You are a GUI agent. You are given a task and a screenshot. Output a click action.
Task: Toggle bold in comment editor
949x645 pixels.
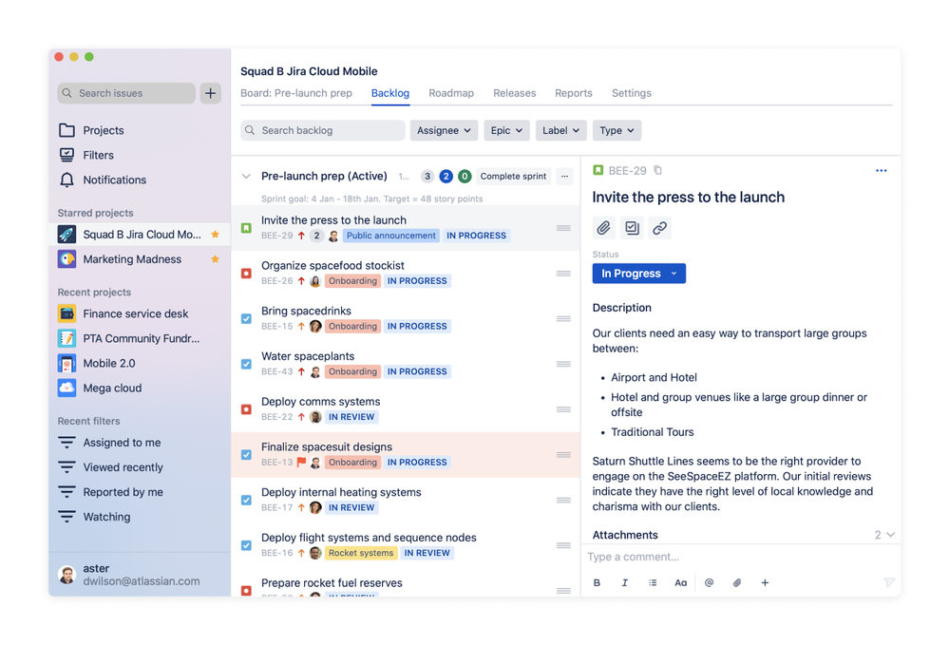coord(597,582)
